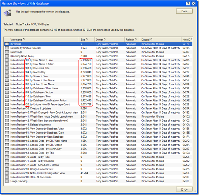
Task: Tick checkbox for 99. NotesTracker Configuration view
Action: point(7,173)
